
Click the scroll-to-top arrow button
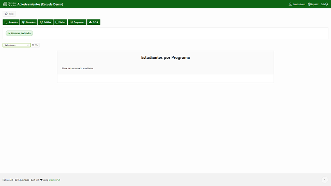coord(325,180)
